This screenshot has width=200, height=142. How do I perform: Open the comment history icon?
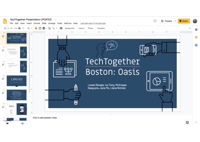coord(155,21)
